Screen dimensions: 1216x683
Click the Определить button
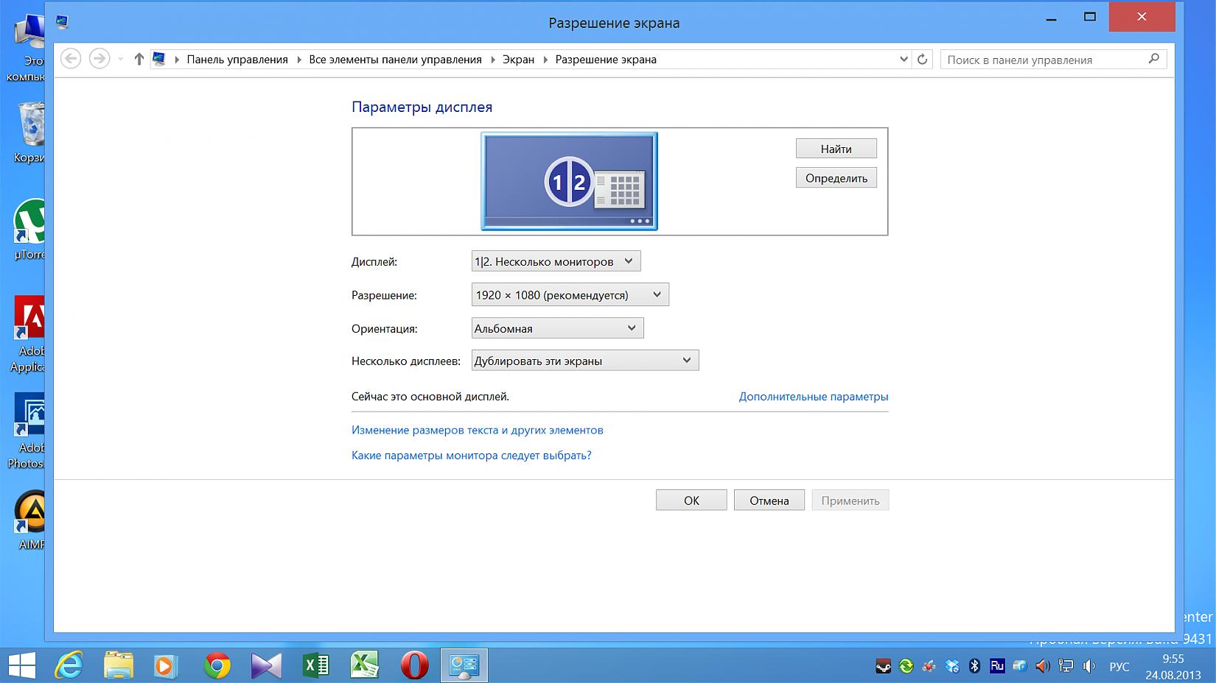(836, 178)
